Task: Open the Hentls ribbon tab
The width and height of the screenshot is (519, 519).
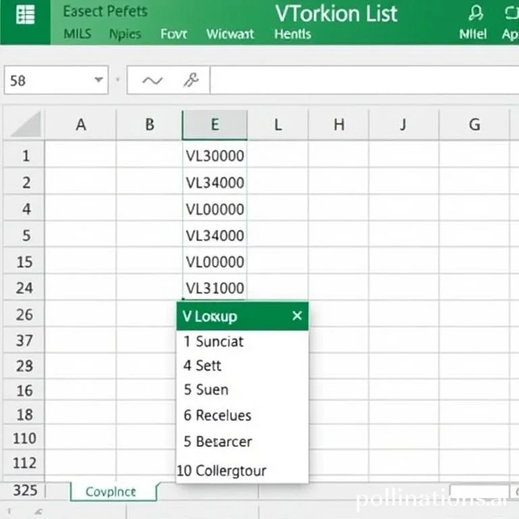Action: pos(293,34)
